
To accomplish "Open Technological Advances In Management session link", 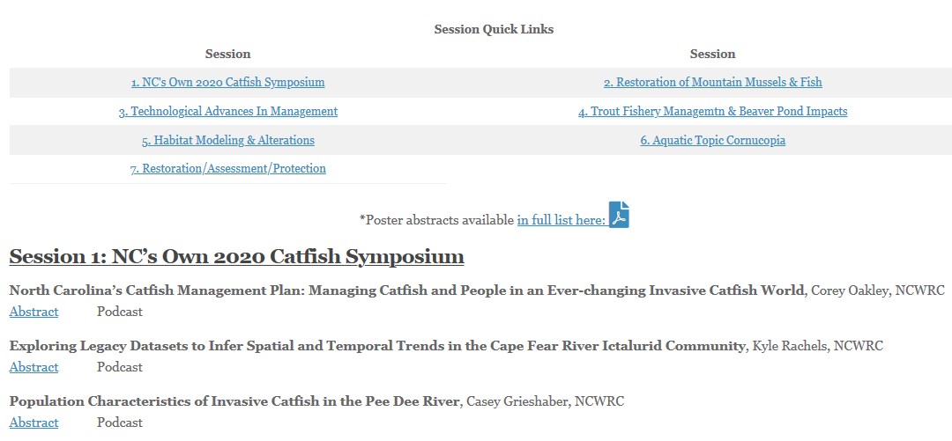I will point(227,111).
